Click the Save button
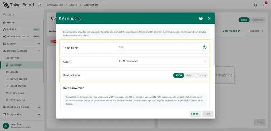271x131 pixels. (259, 122)
